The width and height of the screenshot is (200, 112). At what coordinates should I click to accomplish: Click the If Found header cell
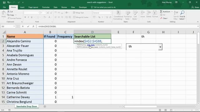(x=50, y=37)
